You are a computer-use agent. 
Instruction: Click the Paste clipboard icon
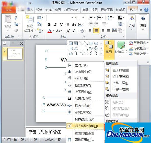click(x=8, y=19)
